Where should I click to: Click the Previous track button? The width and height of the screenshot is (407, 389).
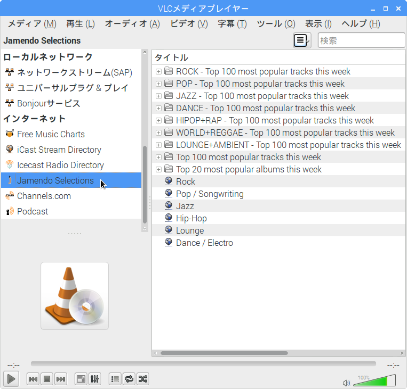click(x=33, y=379)
